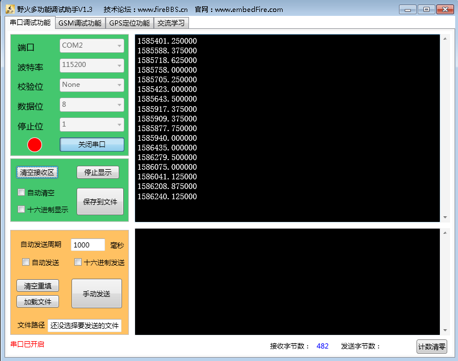
Task: Open the 停止位 dropdown
Action: (92, 124)
